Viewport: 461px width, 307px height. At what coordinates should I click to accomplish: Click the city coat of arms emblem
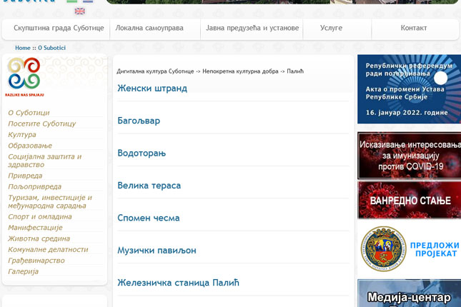[x=383, y=249]
